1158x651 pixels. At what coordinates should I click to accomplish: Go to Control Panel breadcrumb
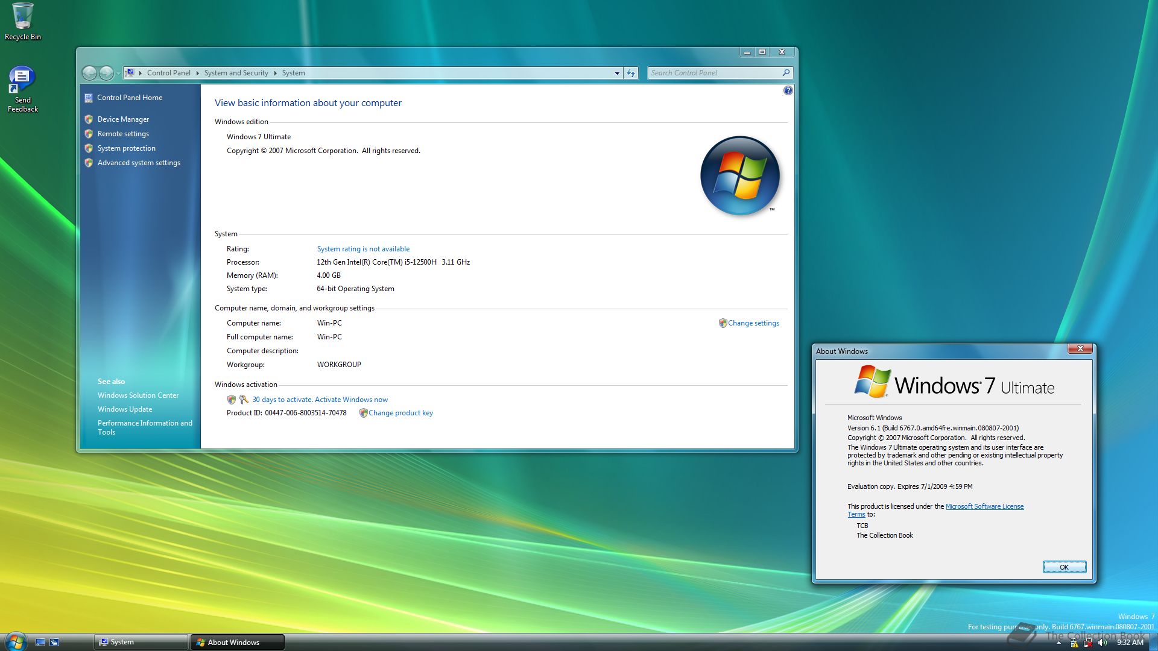click(169, 73)
